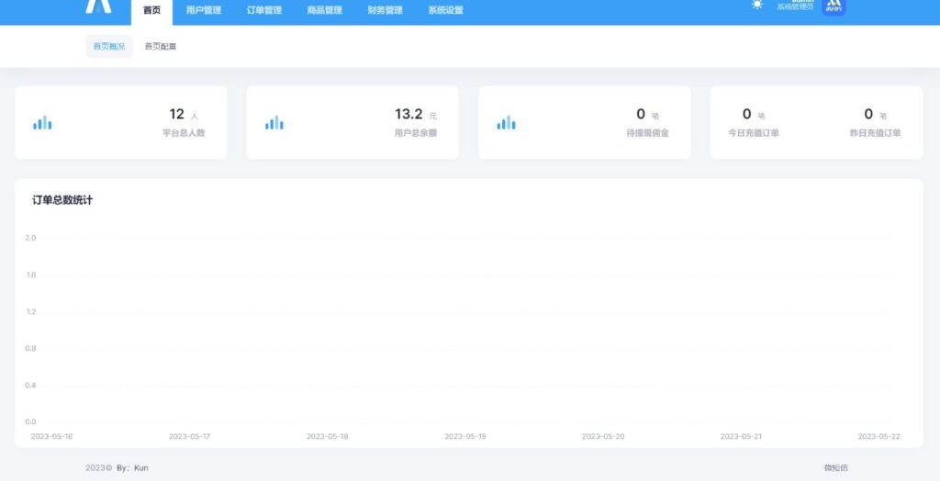Click the value 13.2 元
The width and height of the screenshot is (940, 481).
tap(416, 114)
